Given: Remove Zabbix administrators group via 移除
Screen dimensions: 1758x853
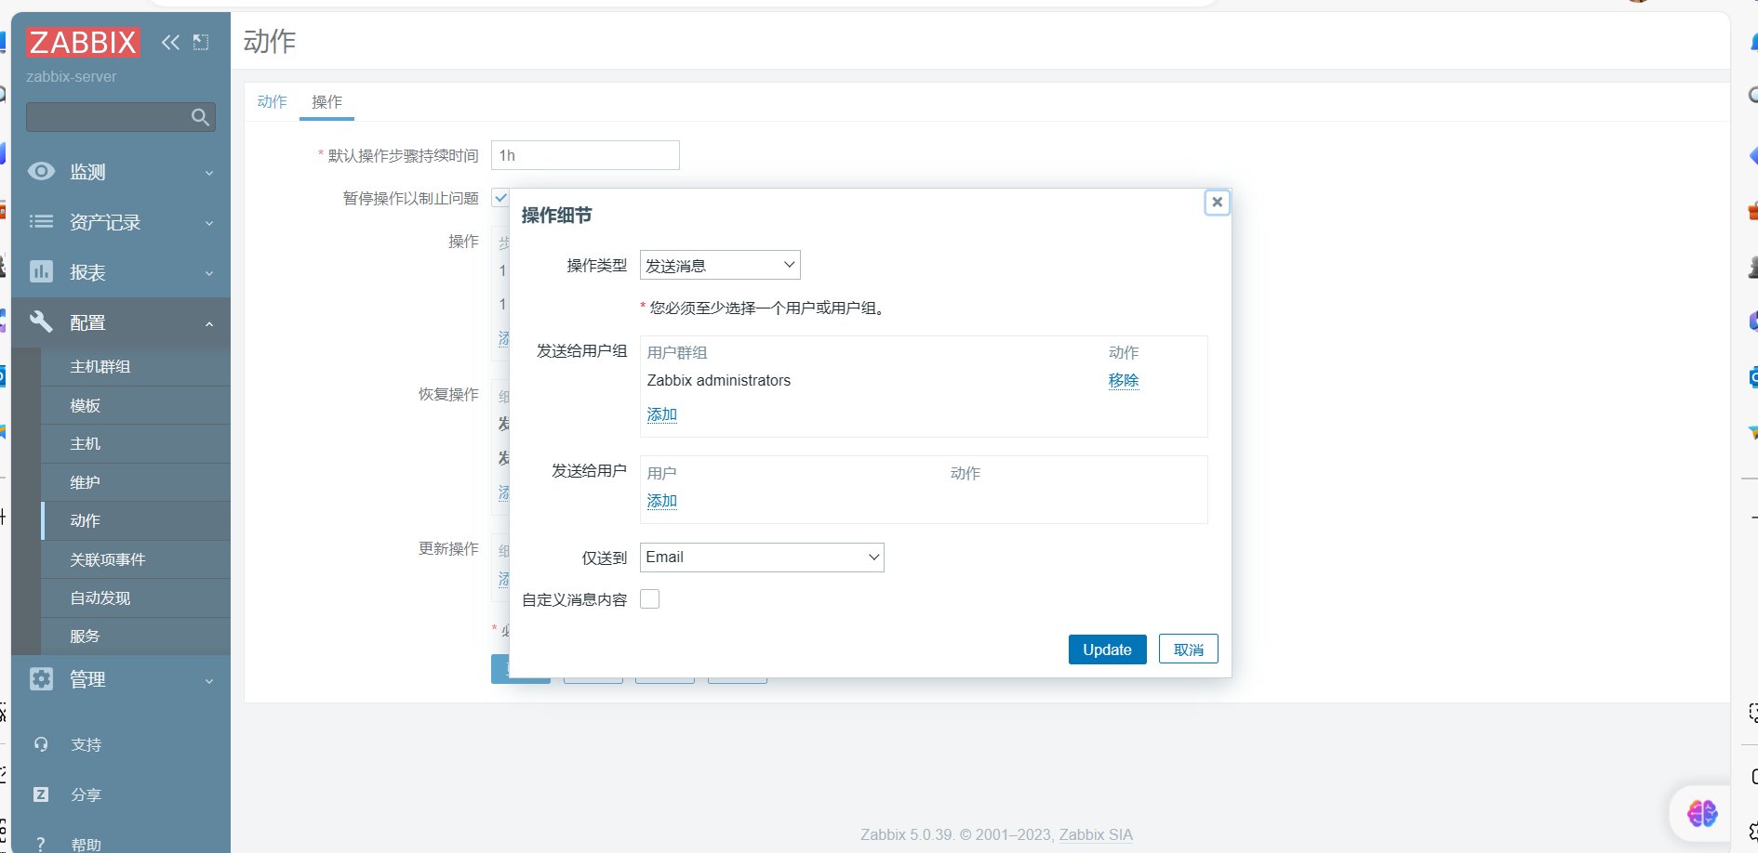Looking at the screenshot, I should (1124, 380).
